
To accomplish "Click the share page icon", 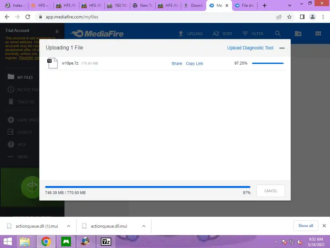I will click(x=279, y=17).
